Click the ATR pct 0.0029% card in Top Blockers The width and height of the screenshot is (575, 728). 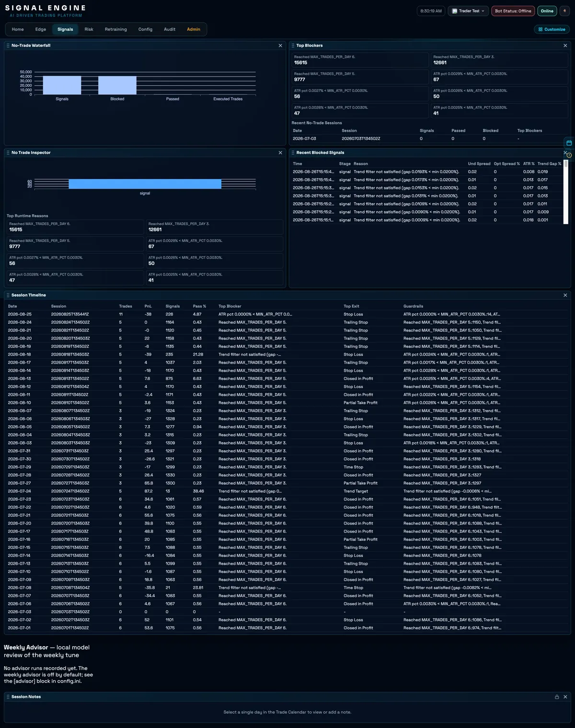pyautogui.click(x=499, y=77)
